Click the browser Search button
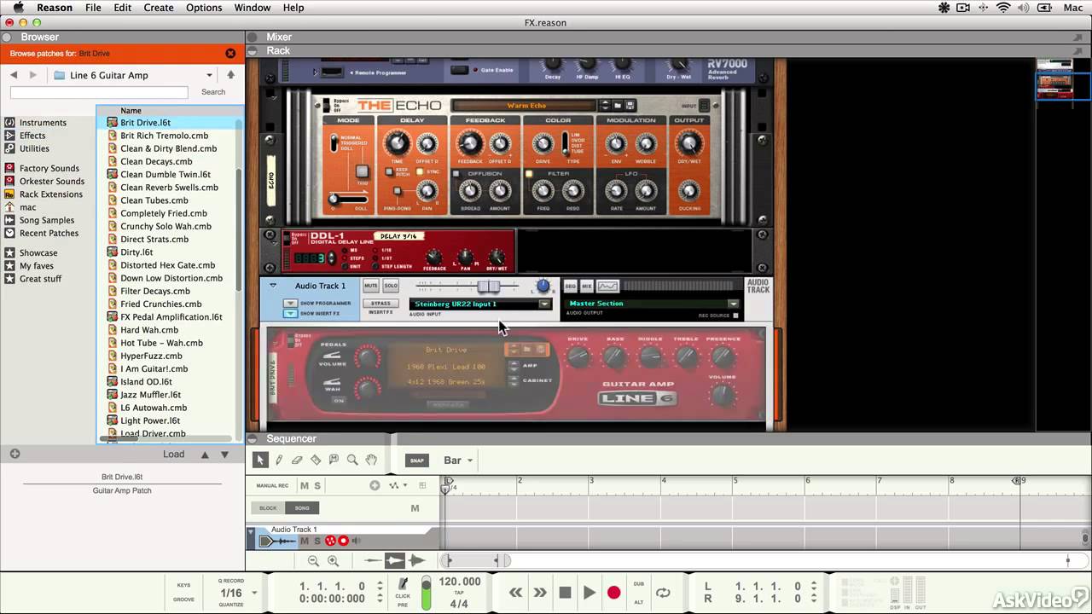The image size is (1092, 614). (213, 92)
